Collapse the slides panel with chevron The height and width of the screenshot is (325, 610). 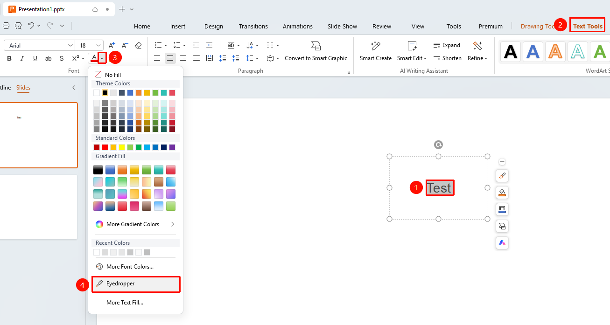click(x=73, y=88)
